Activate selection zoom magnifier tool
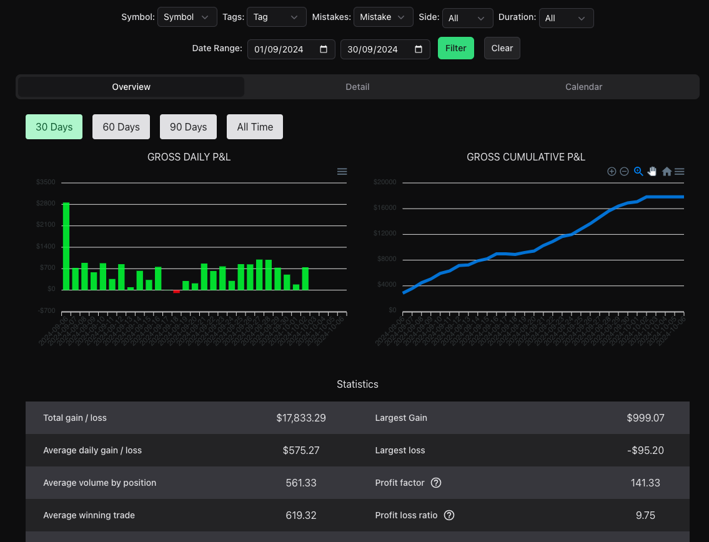The height and width of the screenshot is (542, 709). click(x=638, y=172)
